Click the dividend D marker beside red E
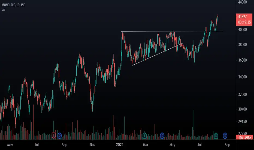 click(x=59, y=136)
